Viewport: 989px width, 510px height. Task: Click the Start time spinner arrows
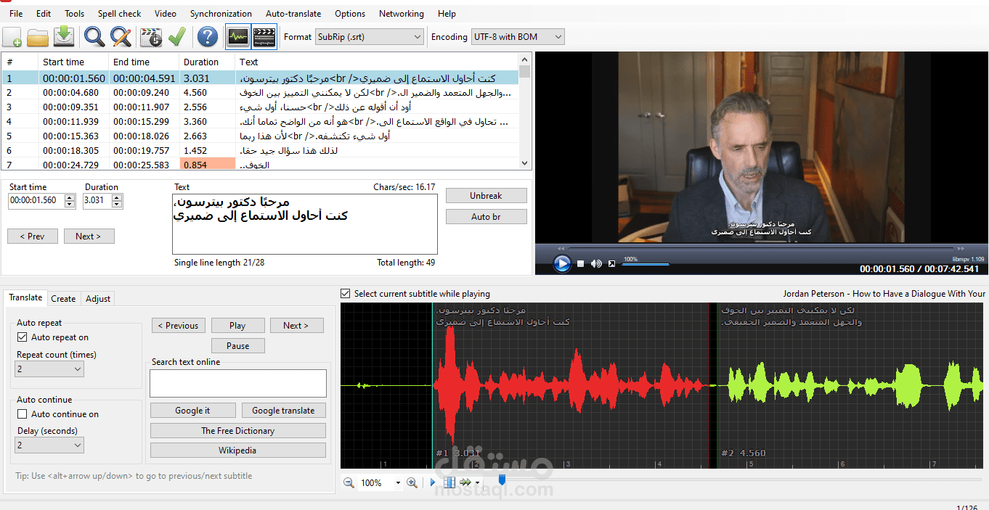tap(70, 201)
